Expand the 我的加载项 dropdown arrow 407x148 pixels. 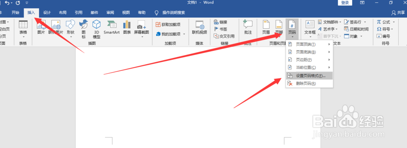(184, 34)
